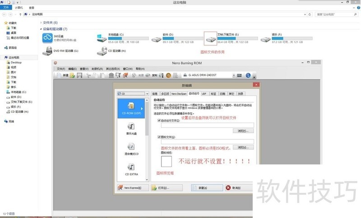Open Explorer 查看 ribbon tab
361x218 pixels.
tap(32, 8)
